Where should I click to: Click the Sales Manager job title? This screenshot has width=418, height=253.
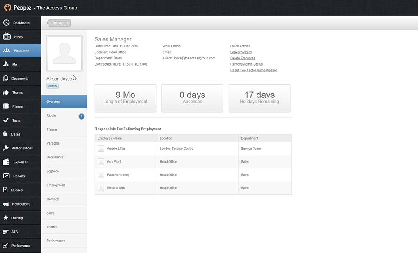[x=113, y=39]
